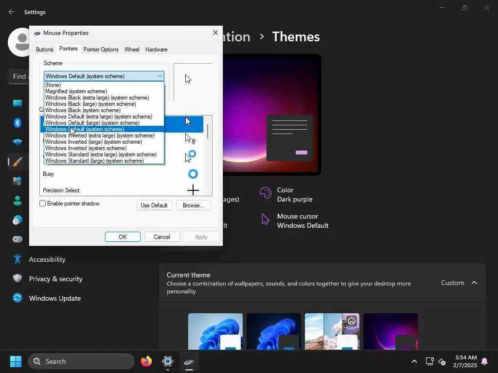Image resolution: width=498 pixels, height=373 pixels.
Task: Switch to the Hardware tab
Action: pos(156,50)
